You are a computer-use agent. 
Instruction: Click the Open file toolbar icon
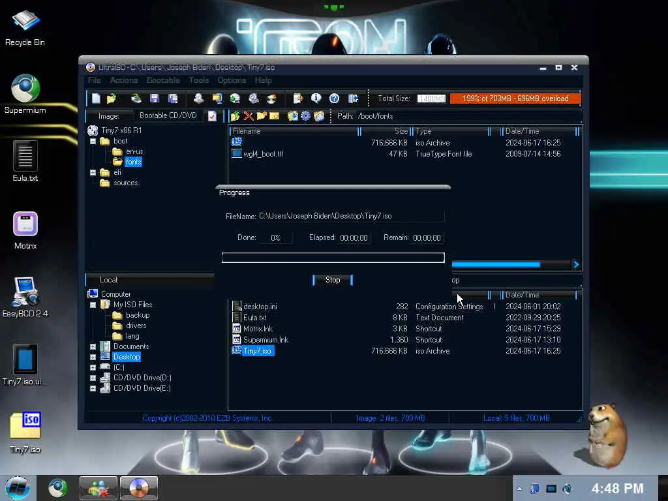(x=112, y=99)
